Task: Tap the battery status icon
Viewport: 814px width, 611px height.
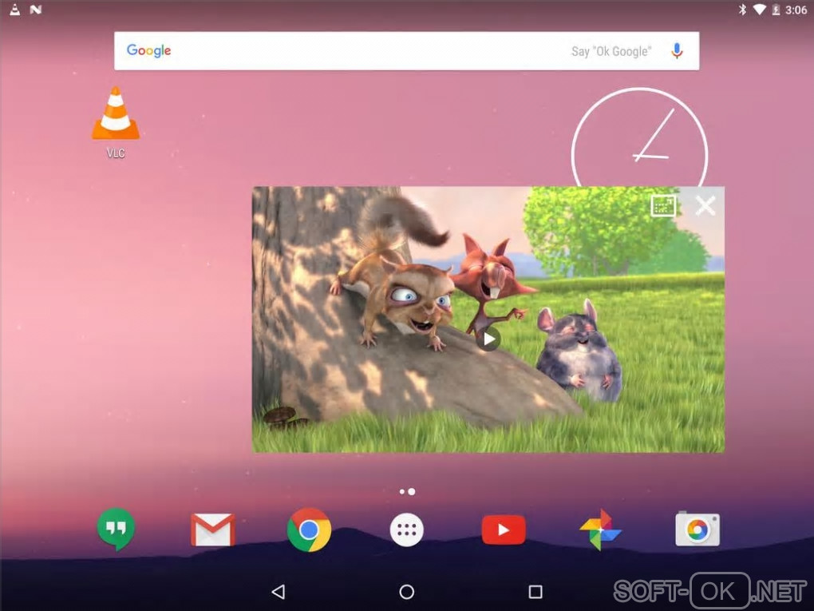Action: [776, 10]
